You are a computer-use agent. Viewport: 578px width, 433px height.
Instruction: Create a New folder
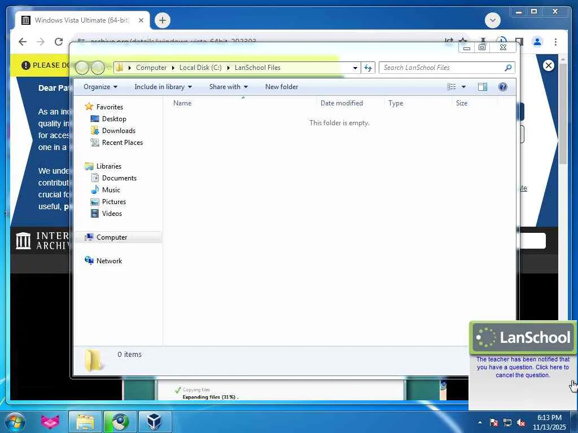[x=282, y=87]
